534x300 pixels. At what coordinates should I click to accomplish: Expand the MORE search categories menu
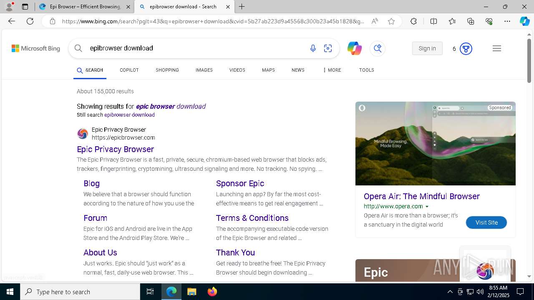click(332, 70)
